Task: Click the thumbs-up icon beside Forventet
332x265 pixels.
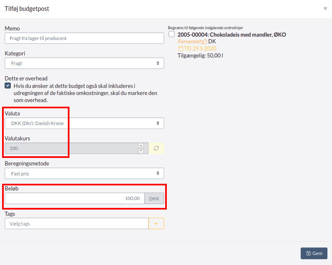Action: point(204,42)
